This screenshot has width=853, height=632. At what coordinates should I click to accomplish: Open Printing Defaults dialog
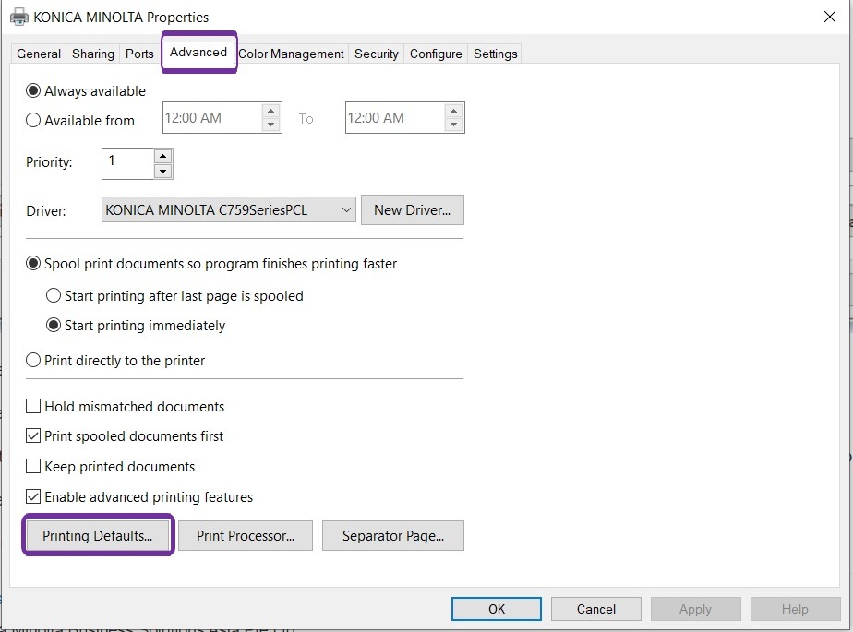pyautogui.click(x=98, y=534)
